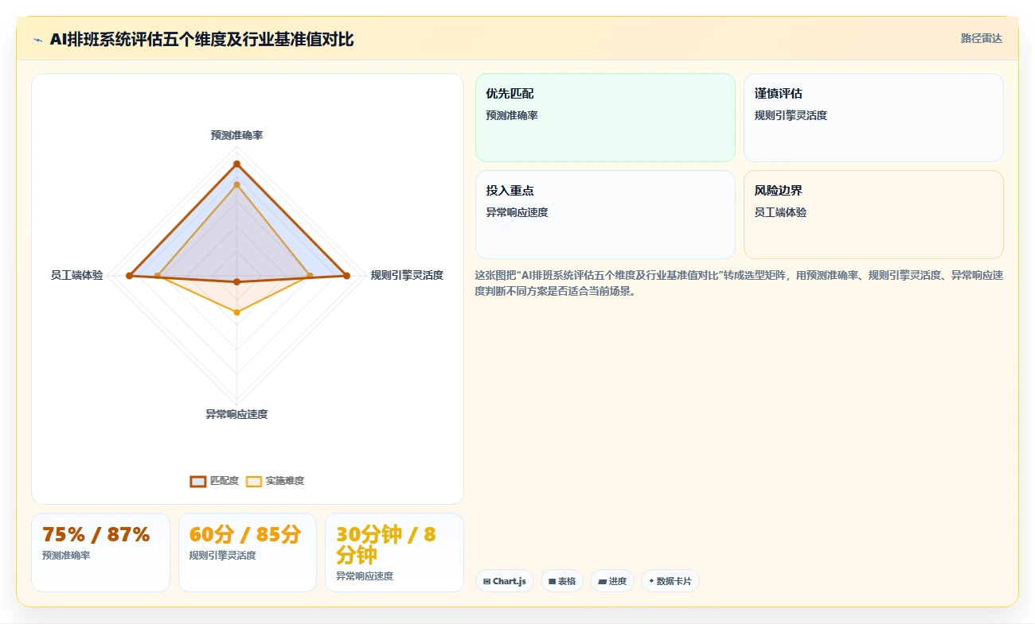Click the 匹配度 data point on 预测准确率 axis
The height and width of the screenshot is (624, 1035).
click(x=236, y=164)
